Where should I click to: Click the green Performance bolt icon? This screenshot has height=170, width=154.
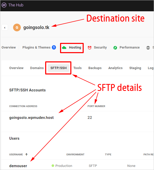[115, 48]
